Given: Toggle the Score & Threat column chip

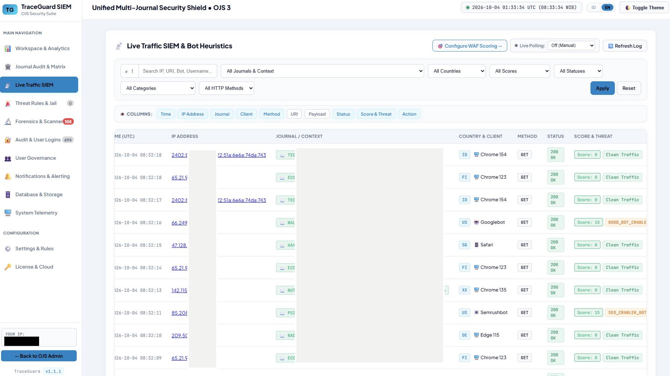Looking at the screenshot, I should 376,114.
